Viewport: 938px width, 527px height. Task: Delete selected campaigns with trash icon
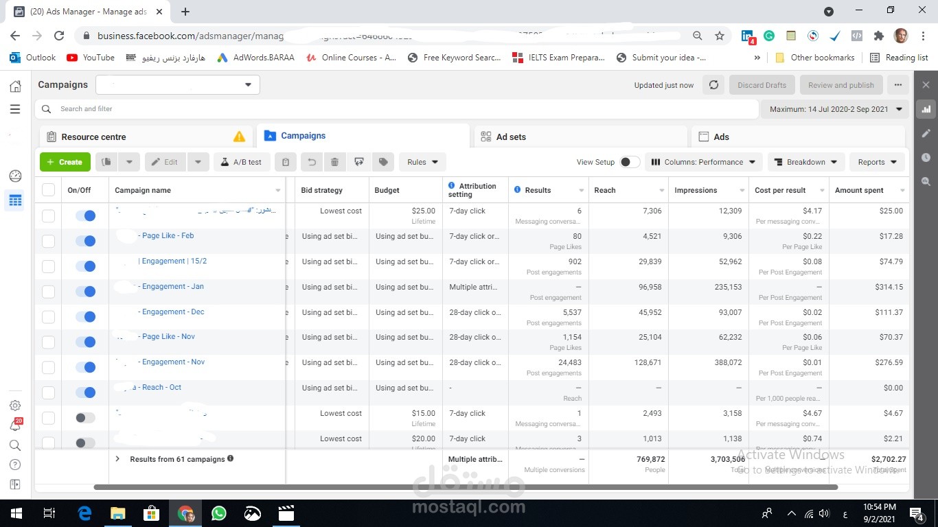tap(334, 162)
